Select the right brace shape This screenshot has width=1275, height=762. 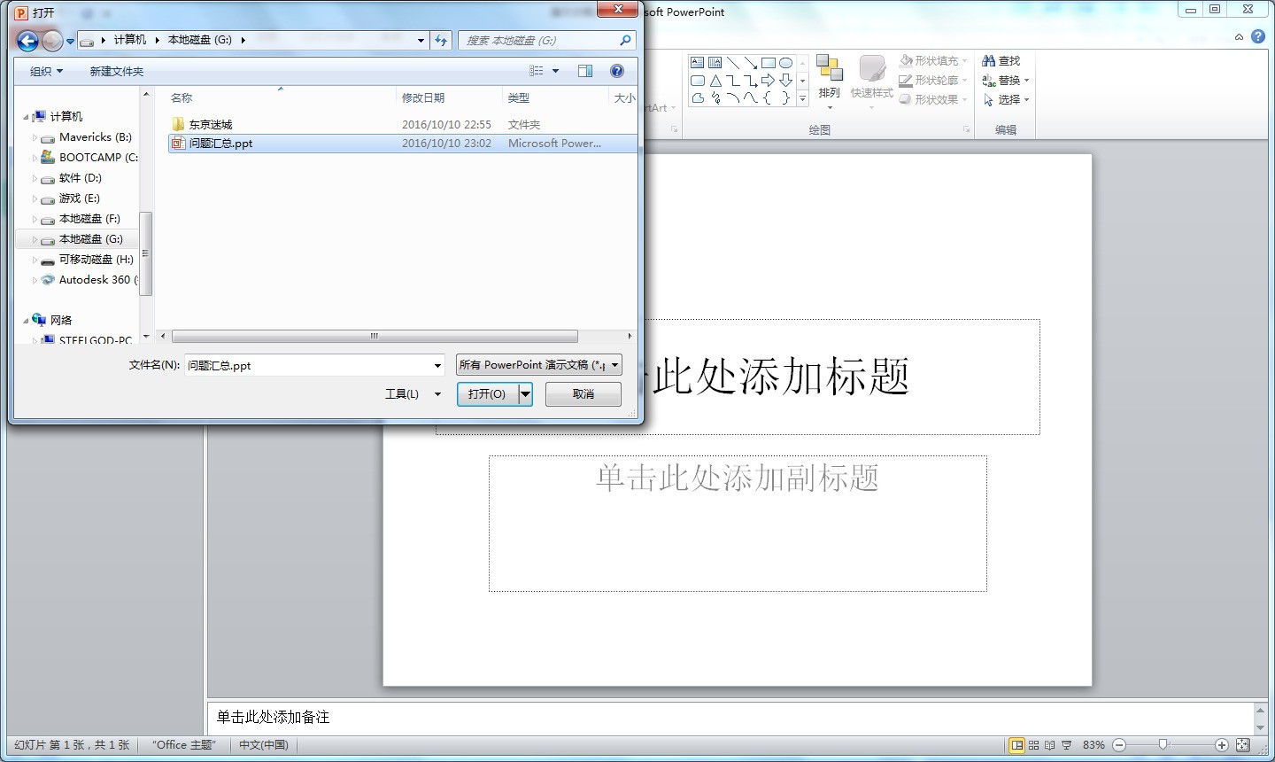[785, 98]
